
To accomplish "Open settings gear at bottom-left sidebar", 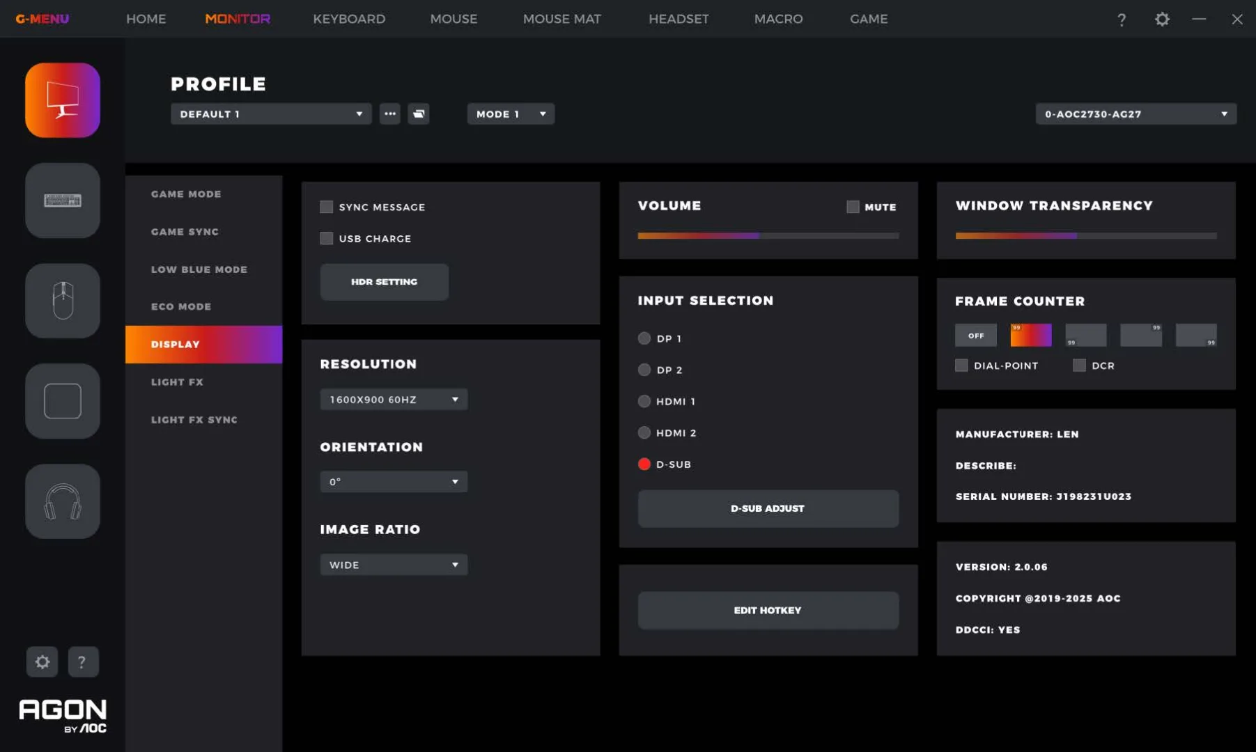I will [x=42, y=661].
